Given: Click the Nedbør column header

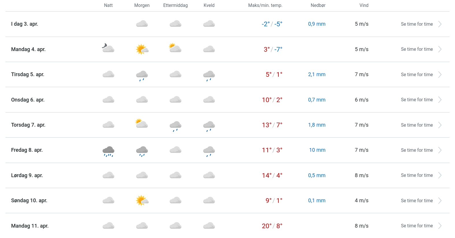Looking at the screenshot, I should coord(318,5).
